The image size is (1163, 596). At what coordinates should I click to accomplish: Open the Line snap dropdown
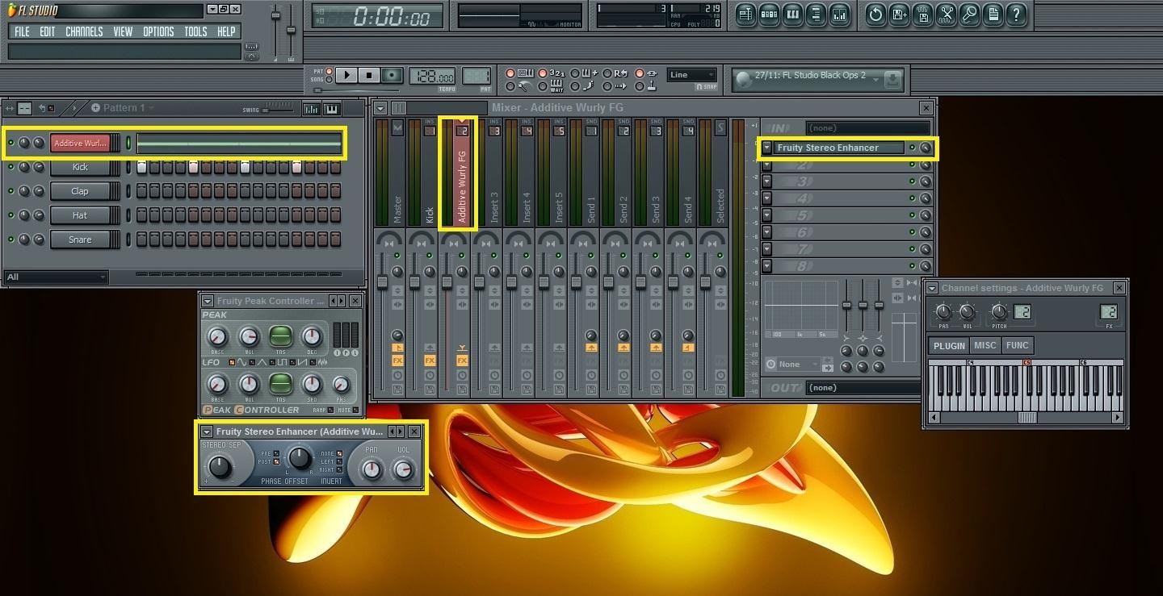[692, 75]
